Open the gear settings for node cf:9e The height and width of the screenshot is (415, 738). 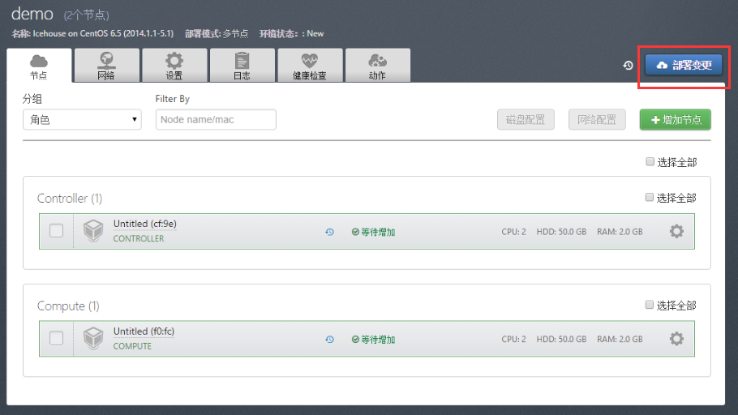coord(676,231)
